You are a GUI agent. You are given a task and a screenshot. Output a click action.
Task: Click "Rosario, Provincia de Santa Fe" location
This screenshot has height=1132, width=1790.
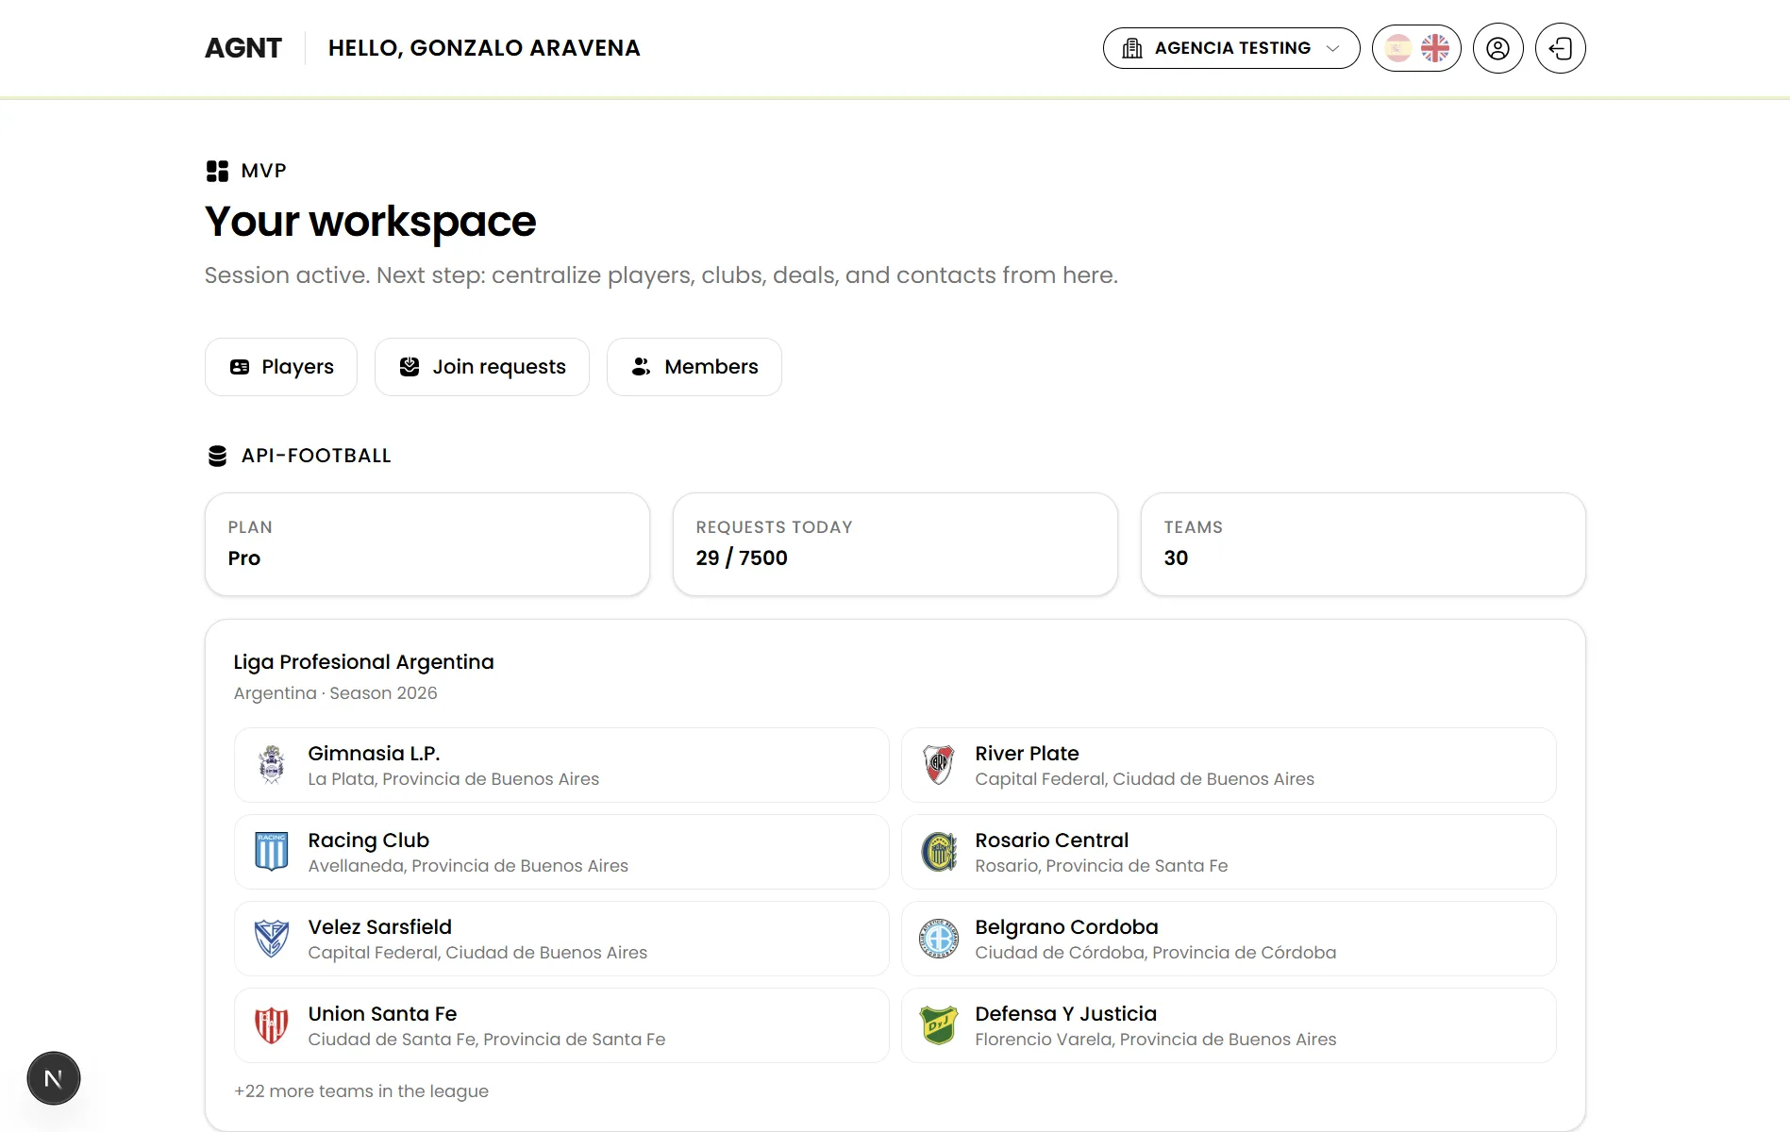click(1101, 866)
